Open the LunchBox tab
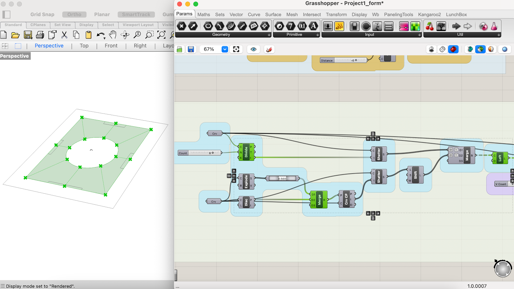Viewport: 514px width, 289px height. click(x=456, y=14)
